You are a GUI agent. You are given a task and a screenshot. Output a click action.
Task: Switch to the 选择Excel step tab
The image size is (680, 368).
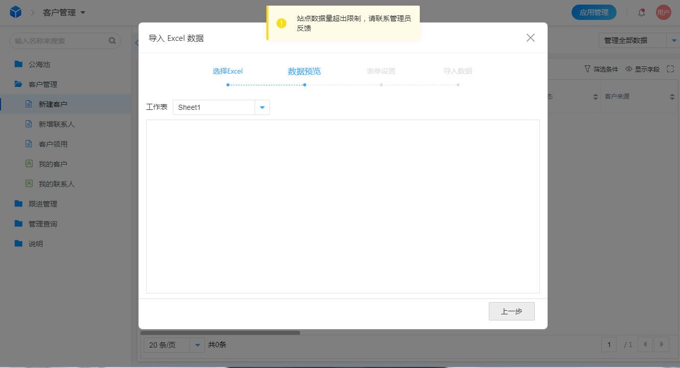coord(228,71)
